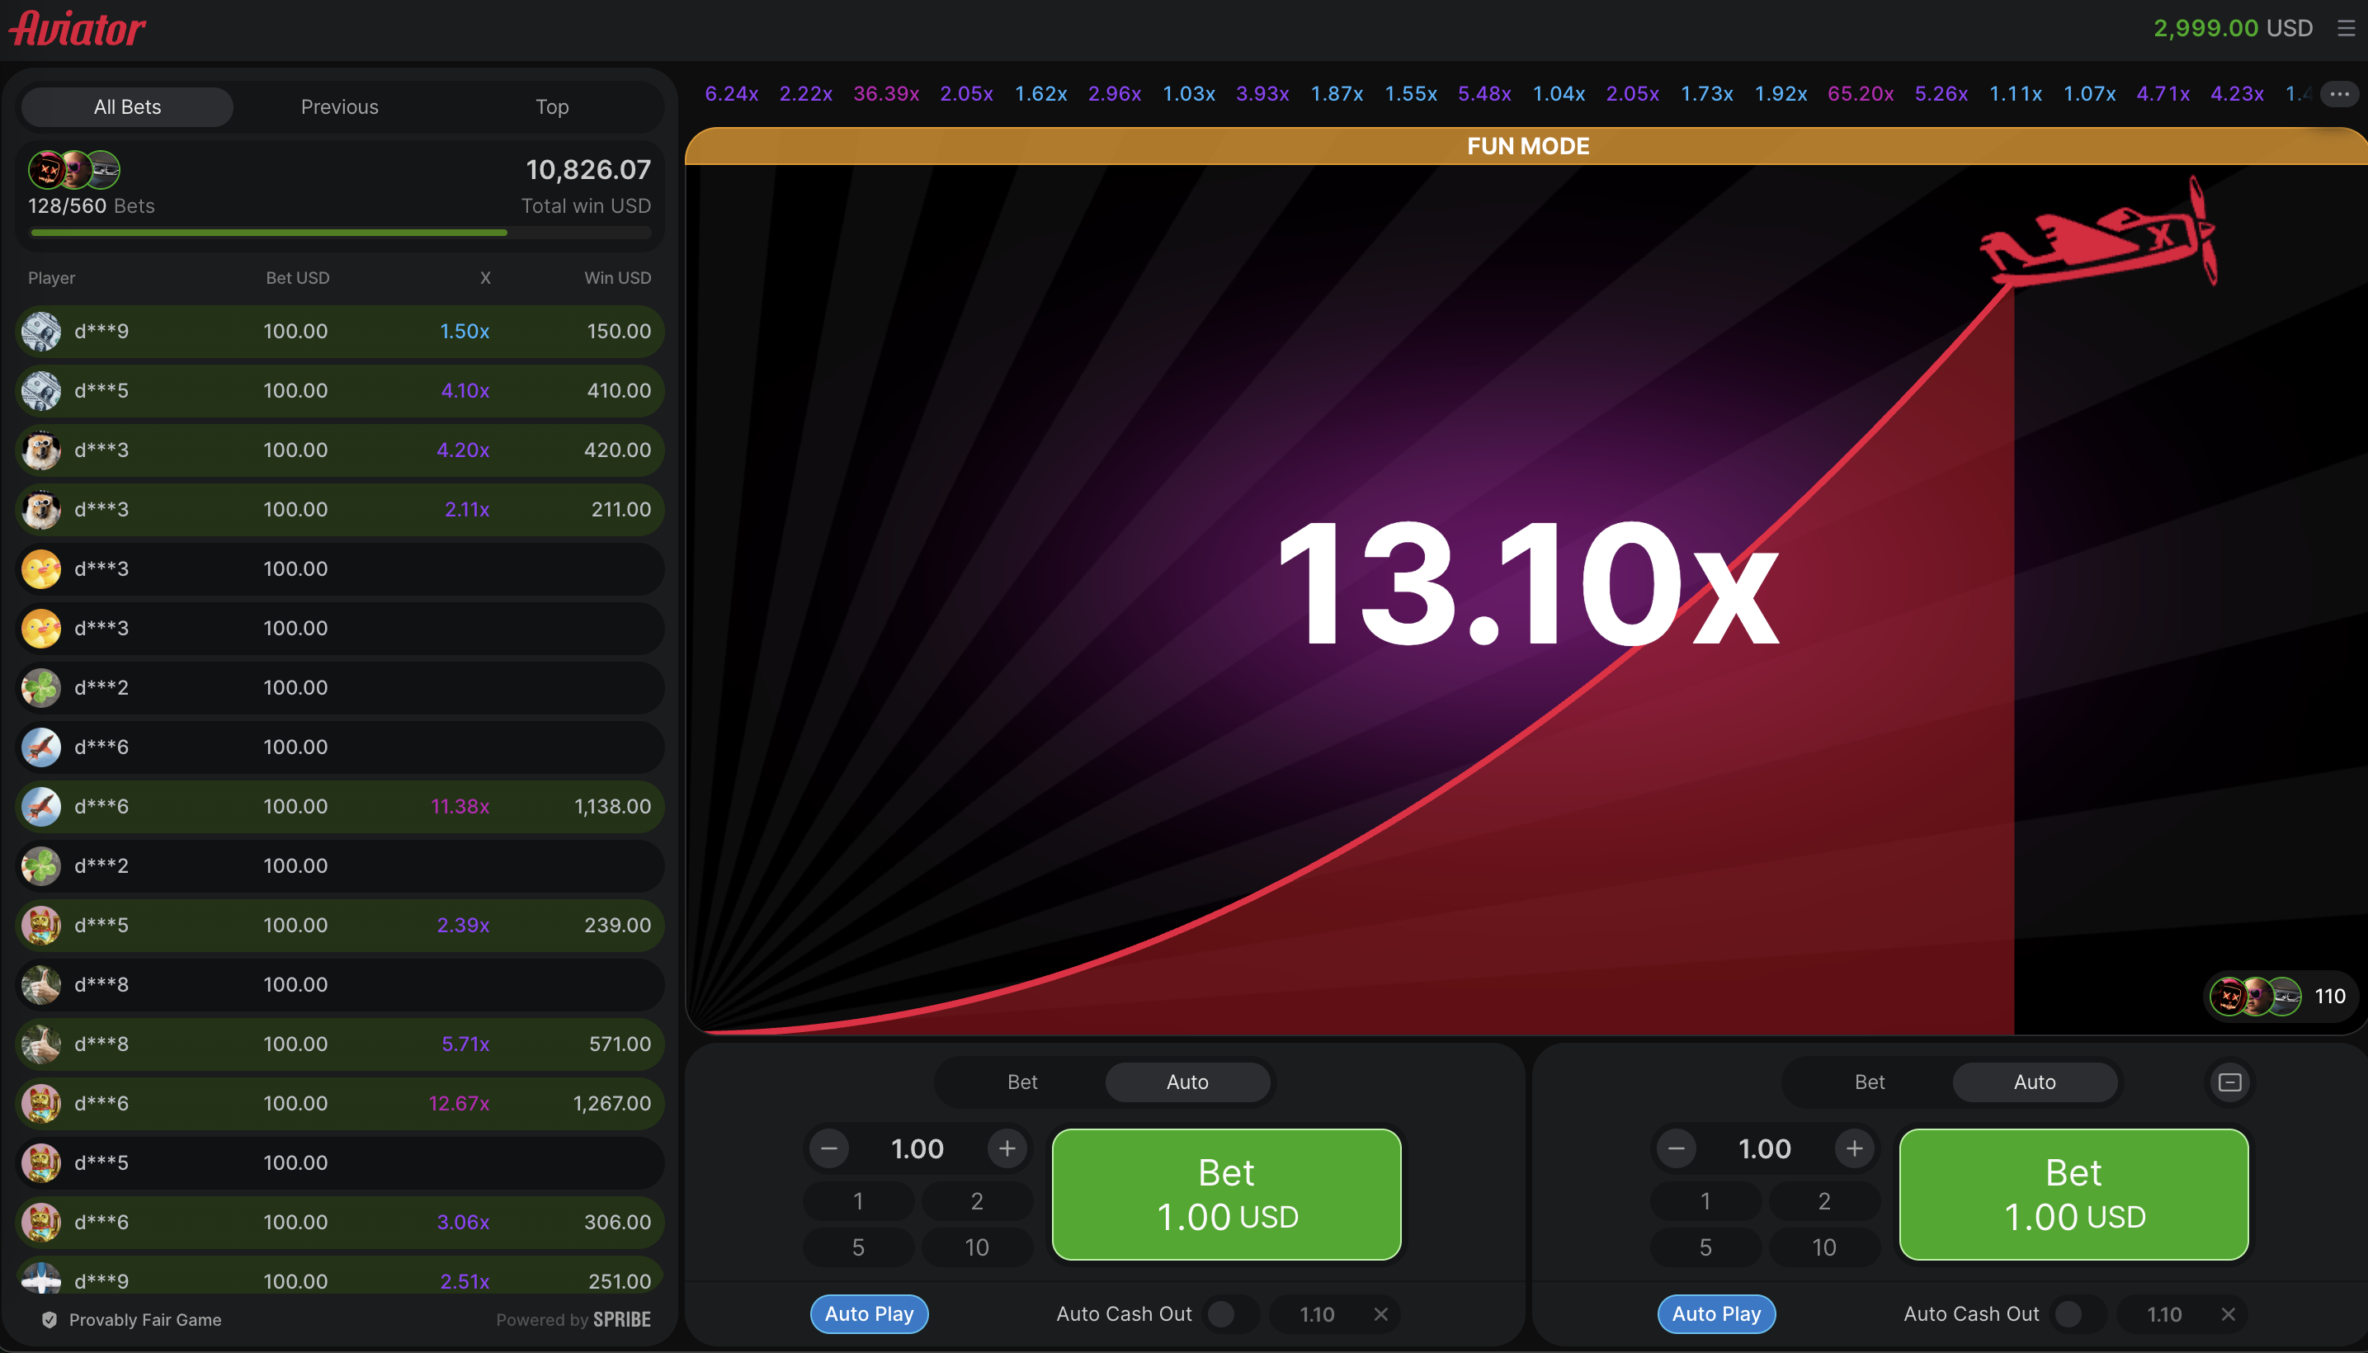
Task: Click avatar of d***6 with 12.67x
Action: [41, 1103]
